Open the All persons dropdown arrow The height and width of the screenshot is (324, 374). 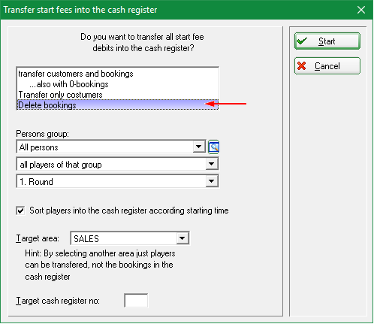pos(199,147)
